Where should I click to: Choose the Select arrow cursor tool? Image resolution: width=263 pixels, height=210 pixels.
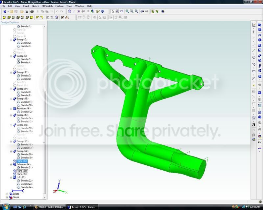click(112, 11)
